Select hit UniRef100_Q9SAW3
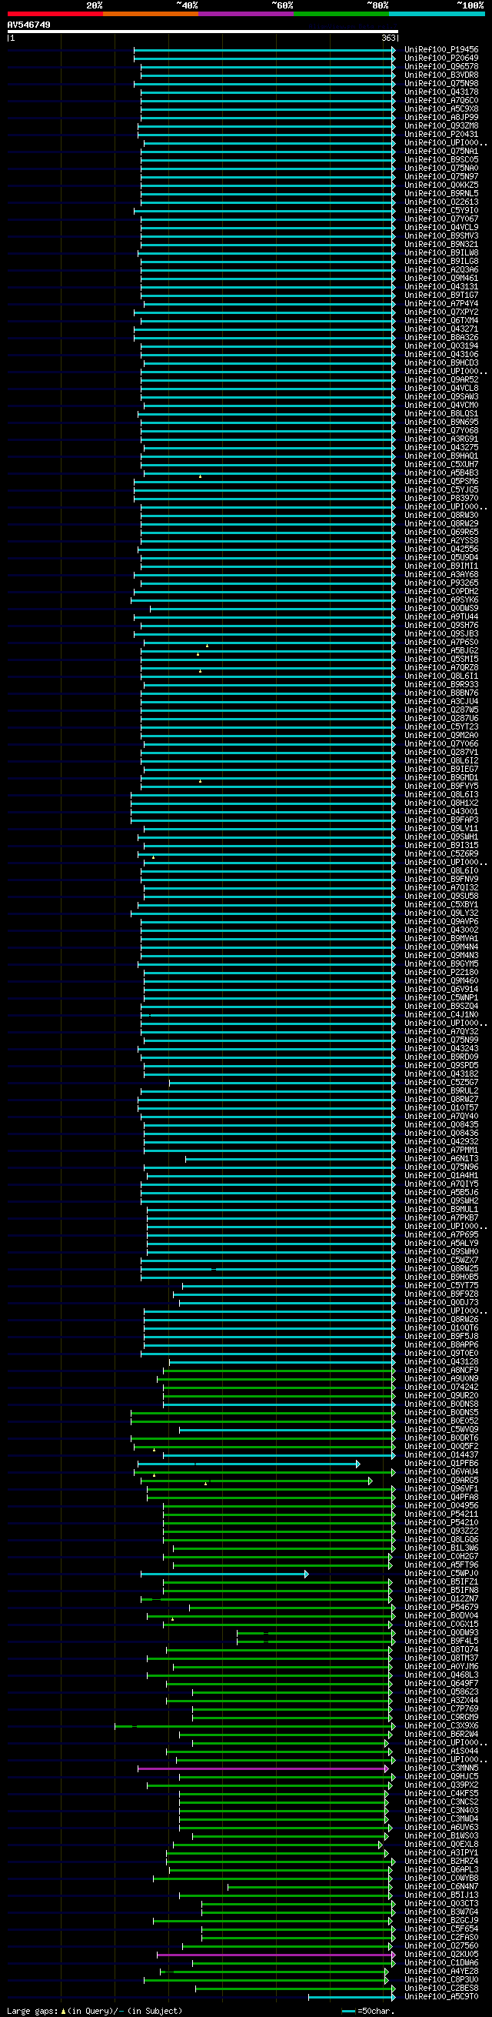The image size is (492, 2017). (x=441, y=397)
